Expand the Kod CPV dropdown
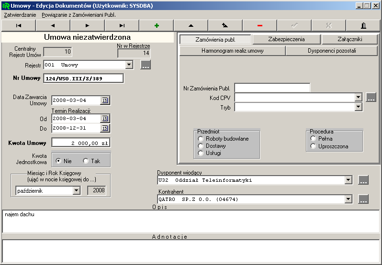 point(358,97)
